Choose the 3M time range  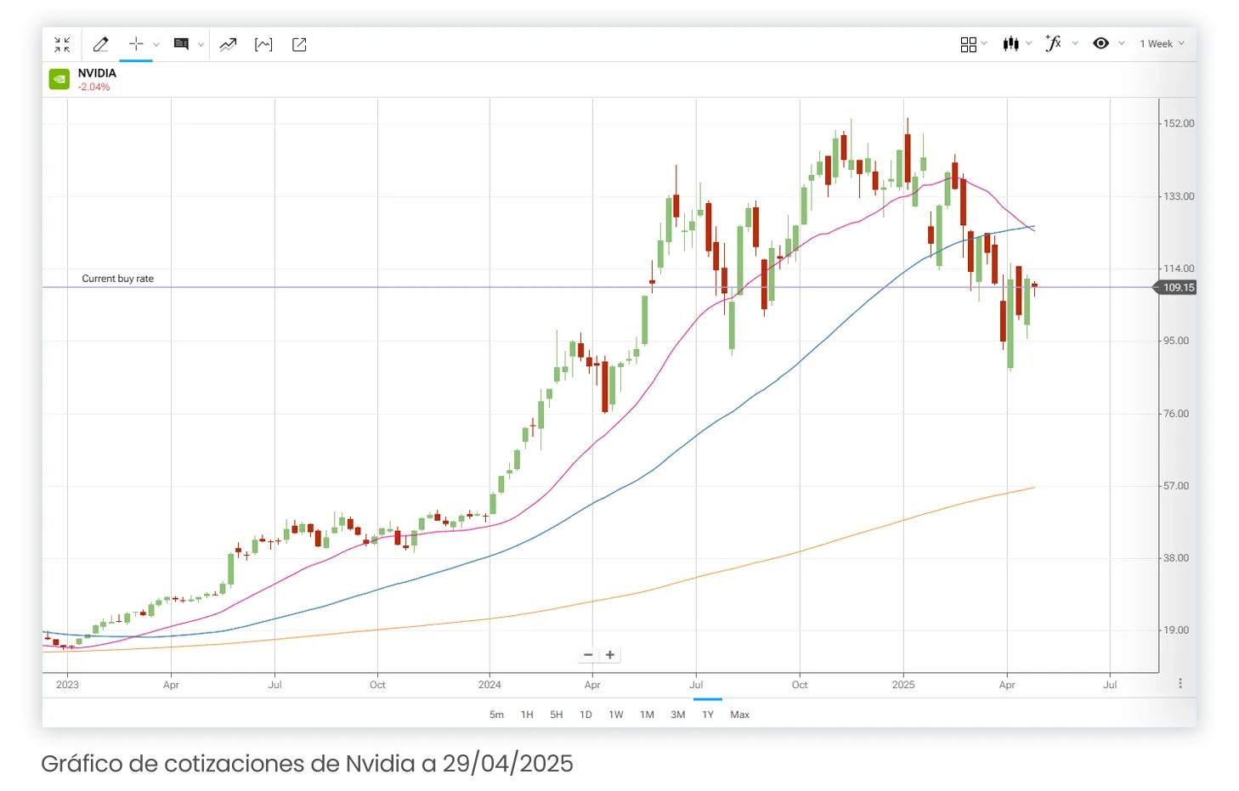point(678,715)
